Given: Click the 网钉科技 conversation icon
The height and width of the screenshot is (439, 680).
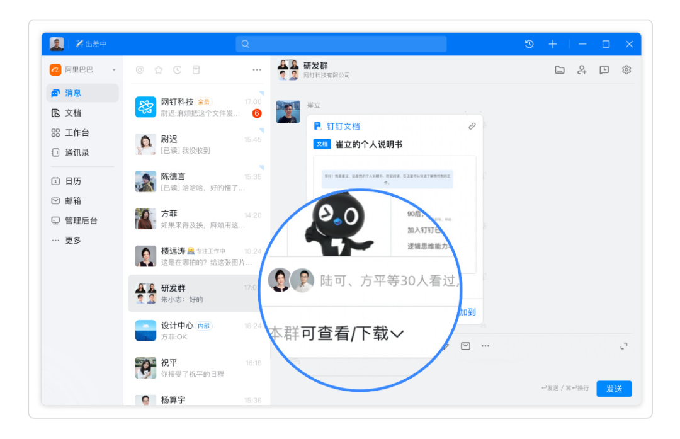Looking at the screenshot, I should 145,106.
